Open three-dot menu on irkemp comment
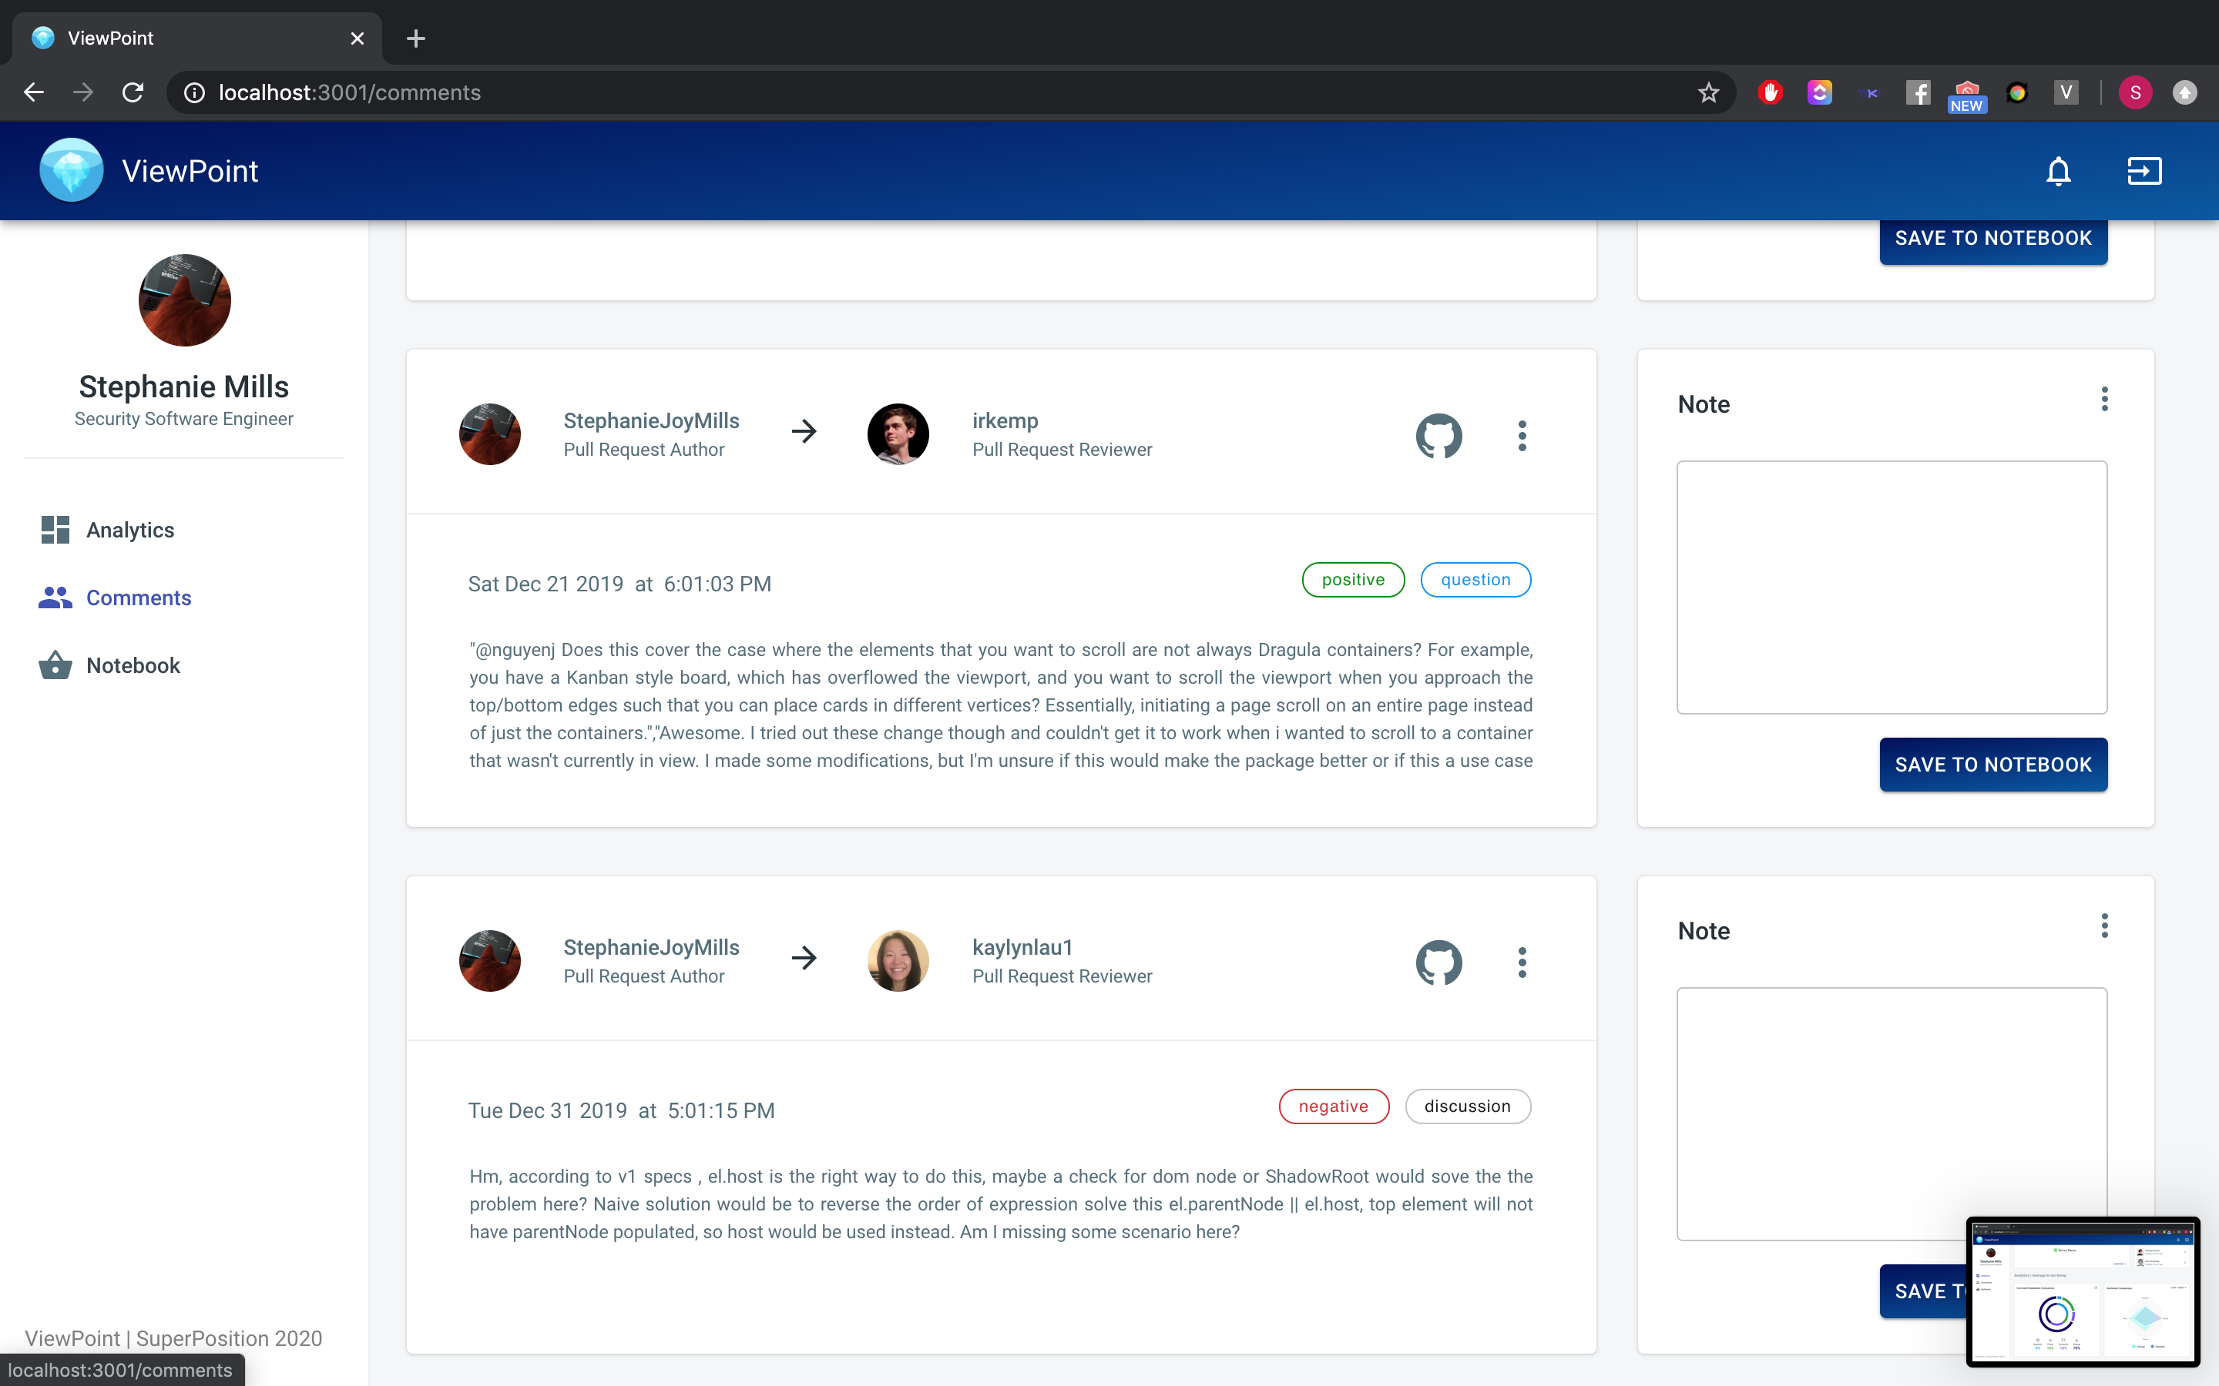Viewport: 2219px width, 1386px height. 1522,435
